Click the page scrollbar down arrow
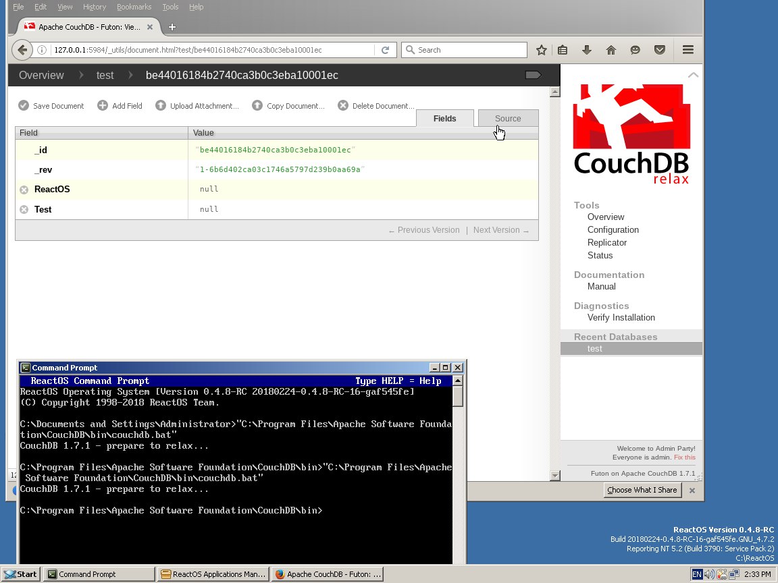 coord(555,476)
